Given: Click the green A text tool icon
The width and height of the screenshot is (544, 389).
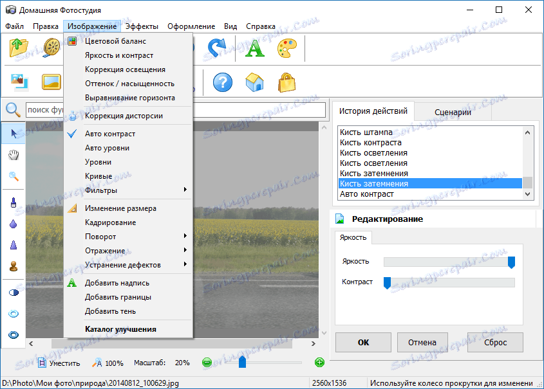Looking at the screenshot, I should pos(254,46).
